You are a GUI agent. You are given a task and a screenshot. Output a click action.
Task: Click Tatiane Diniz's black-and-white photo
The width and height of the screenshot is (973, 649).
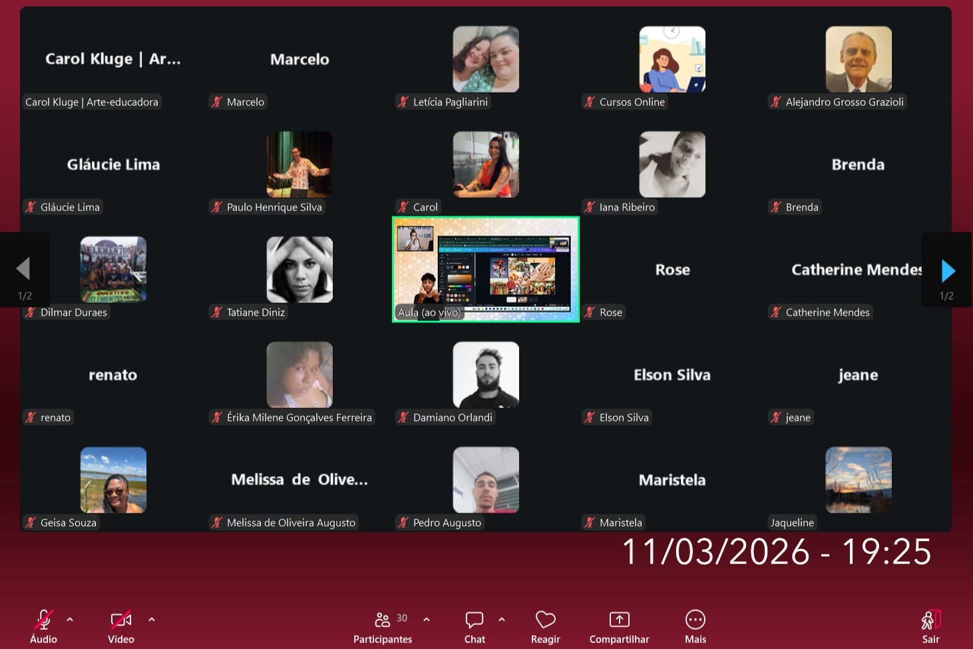click(299, 270)
